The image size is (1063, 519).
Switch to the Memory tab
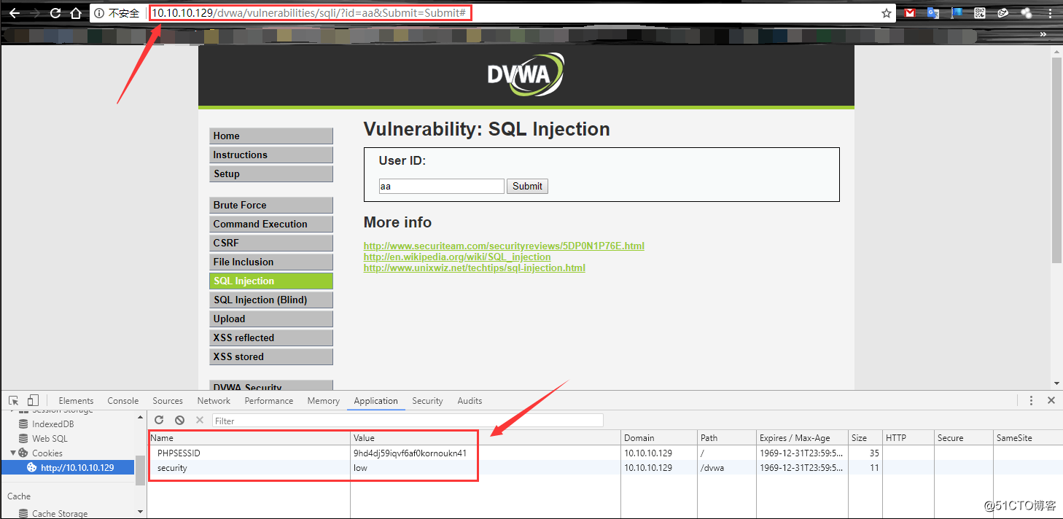tap(324, 400)
